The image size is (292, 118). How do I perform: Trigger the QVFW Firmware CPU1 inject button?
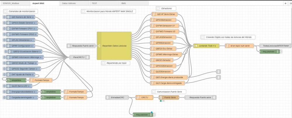coord(4,29)
